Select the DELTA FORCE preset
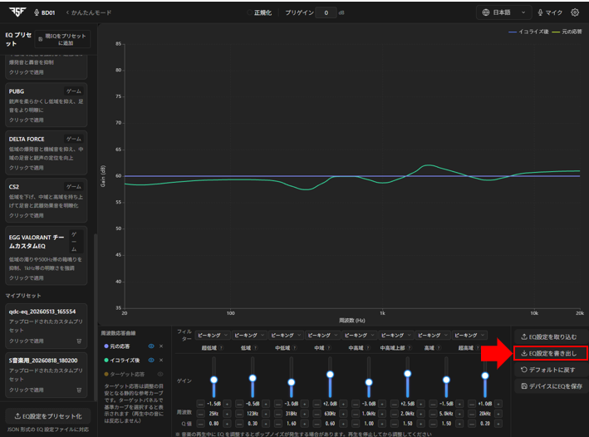Viewport: 589px width, 437px height. [x=47, y=153]
